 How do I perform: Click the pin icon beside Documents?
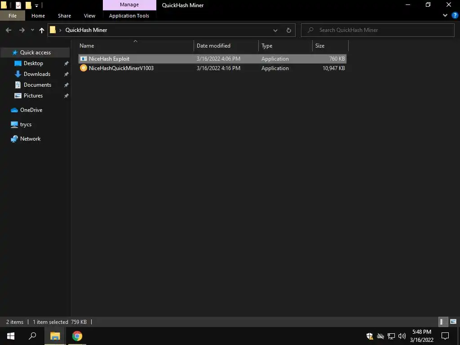point(66,85)
